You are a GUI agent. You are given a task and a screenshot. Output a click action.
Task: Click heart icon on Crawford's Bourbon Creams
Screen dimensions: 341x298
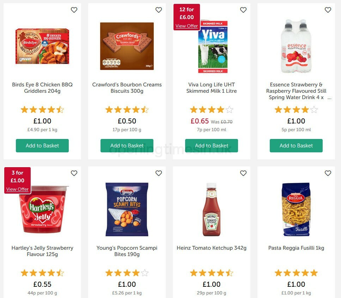159,10
